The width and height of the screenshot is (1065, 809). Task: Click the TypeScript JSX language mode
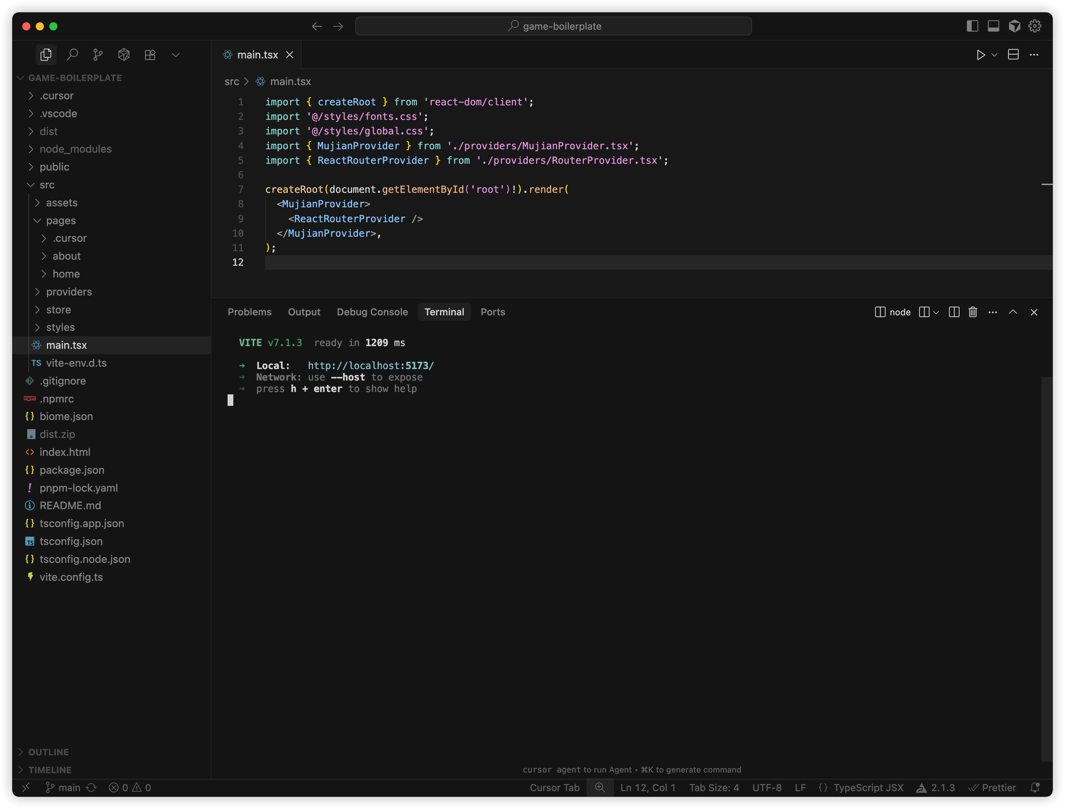click(868, 787)
